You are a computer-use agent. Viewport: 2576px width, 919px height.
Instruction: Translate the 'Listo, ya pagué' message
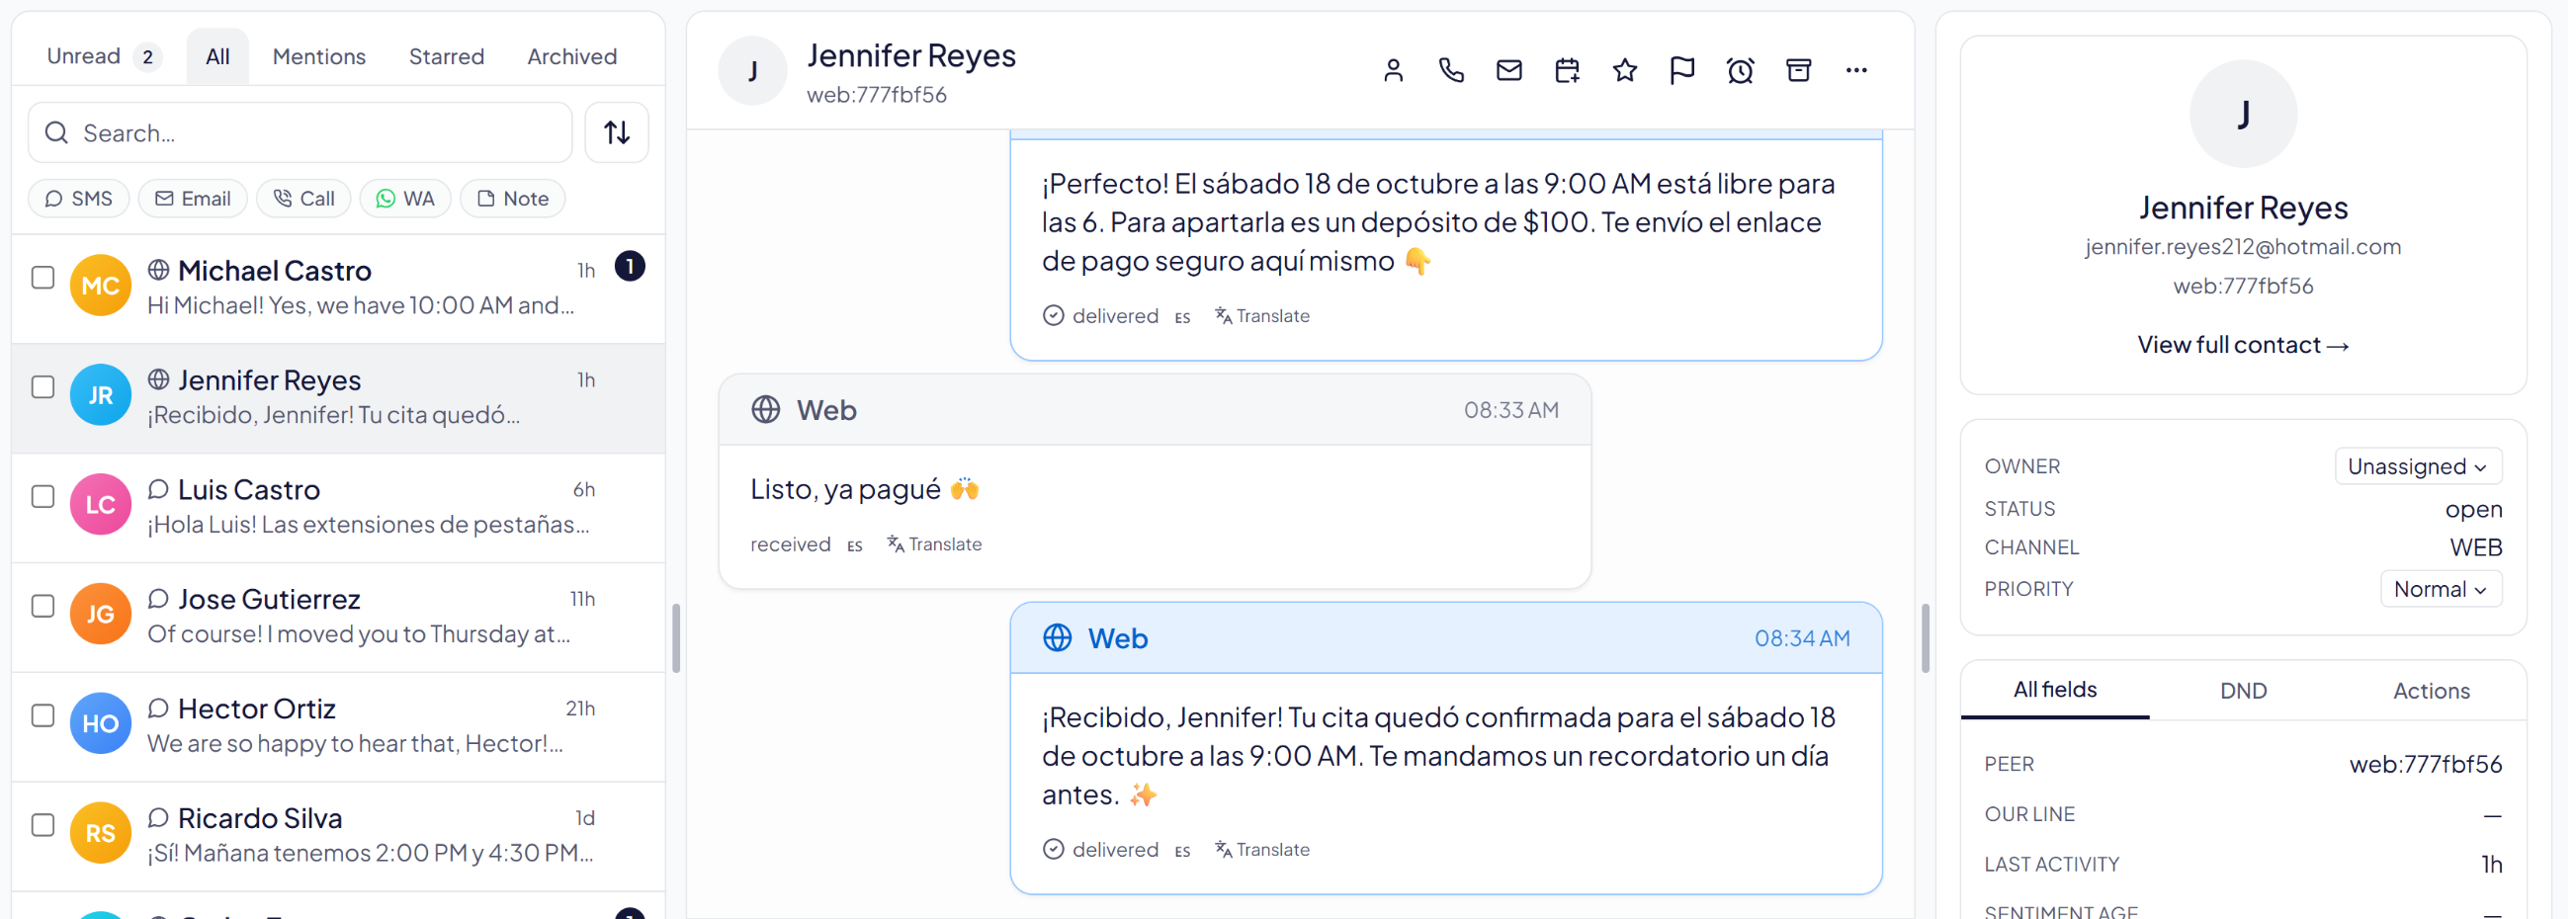pyautogui.click(x=935, y=545)
